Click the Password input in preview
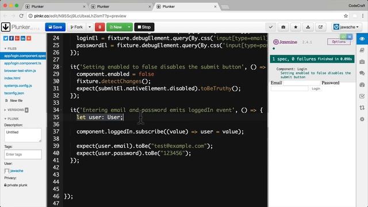 [290, 89]
